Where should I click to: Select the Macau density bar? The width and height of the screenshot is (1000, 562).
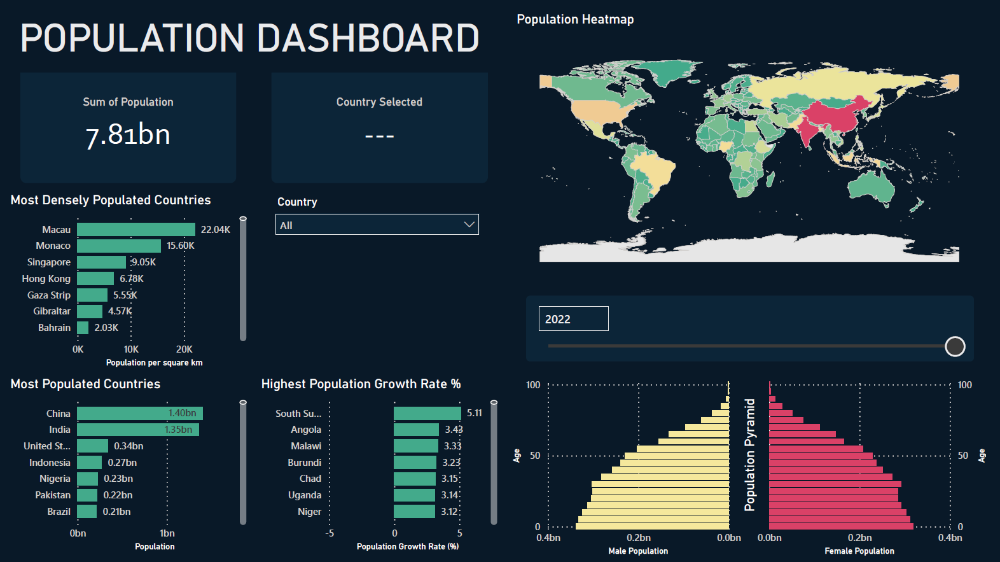(135, 230)
